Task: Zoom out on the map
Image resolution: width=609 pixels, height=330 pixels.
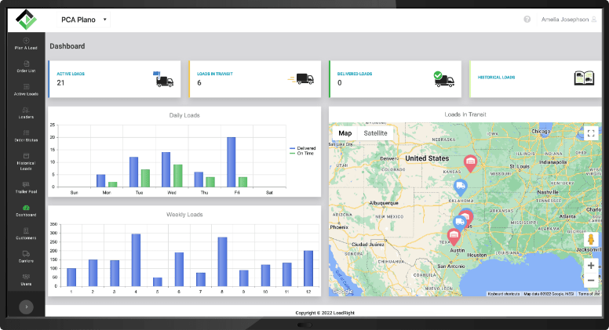Action: pyautogui.click(x=591, y=281)
